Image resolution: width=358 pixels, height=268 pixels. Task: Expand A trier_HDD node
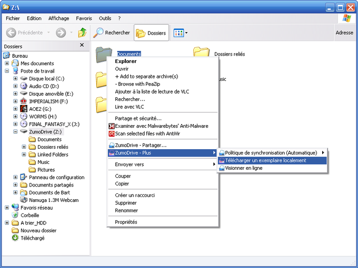coord(7,223)
